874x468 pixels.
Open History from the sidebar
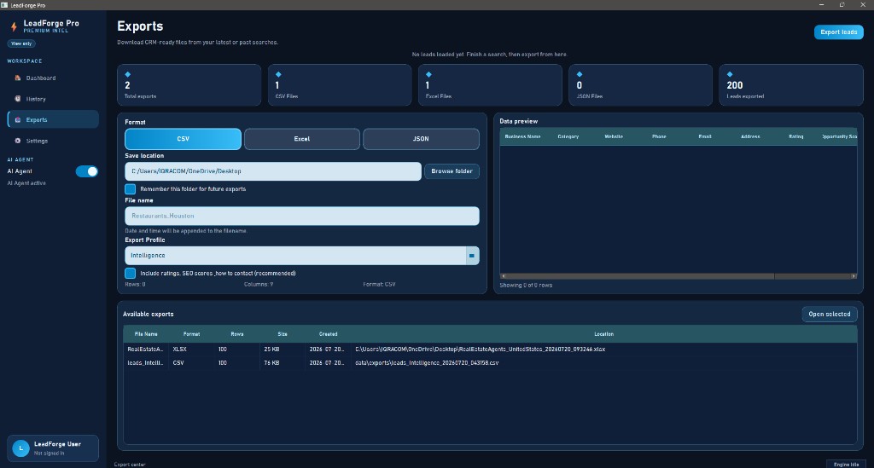[x=53, y=99]
